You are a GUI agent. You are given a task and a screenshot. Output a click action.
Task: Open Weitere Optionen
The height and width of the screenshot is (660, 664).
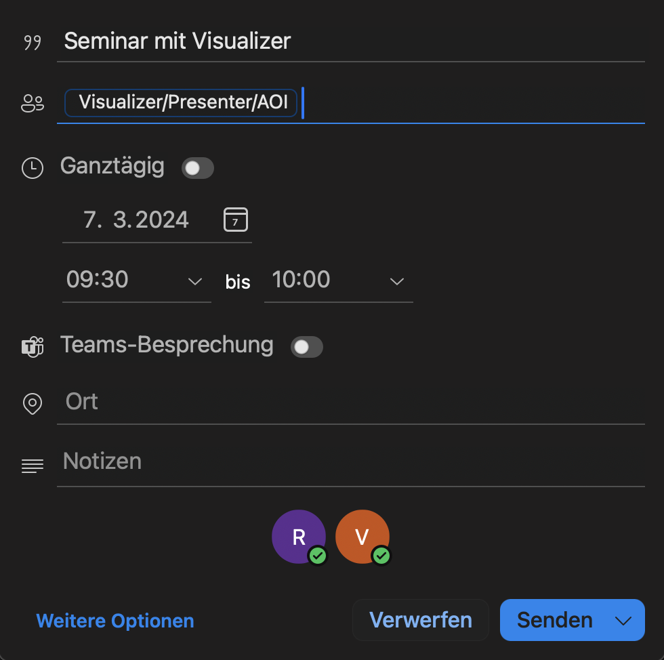click(x=115, y=619)
